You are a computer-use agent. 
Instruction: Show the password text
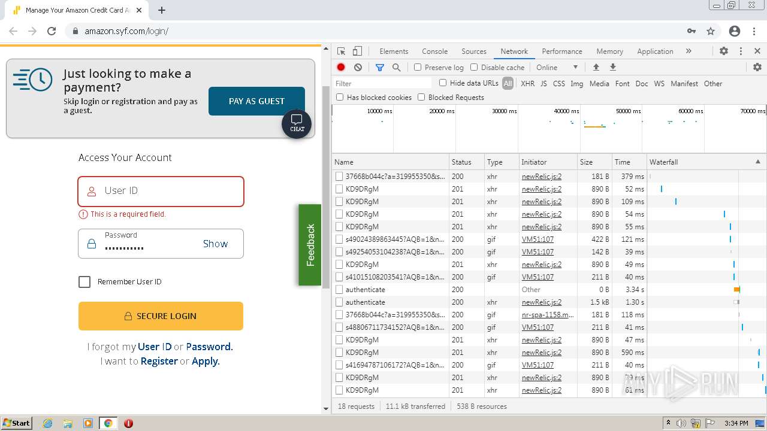click(x=215, y=244)
